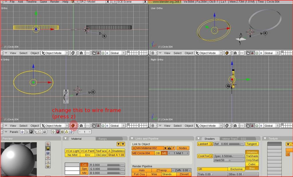Toggle TexFace option
Screen dimensions: 293x177
101,151
